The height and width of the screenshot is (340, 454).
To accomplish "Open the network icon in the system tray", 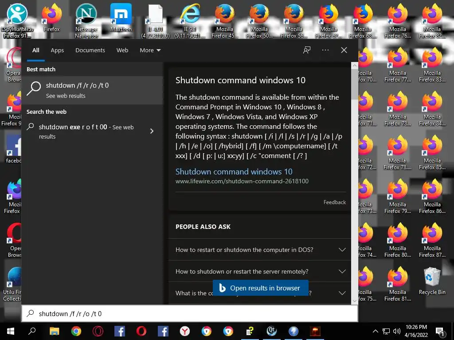I will 386,331.
